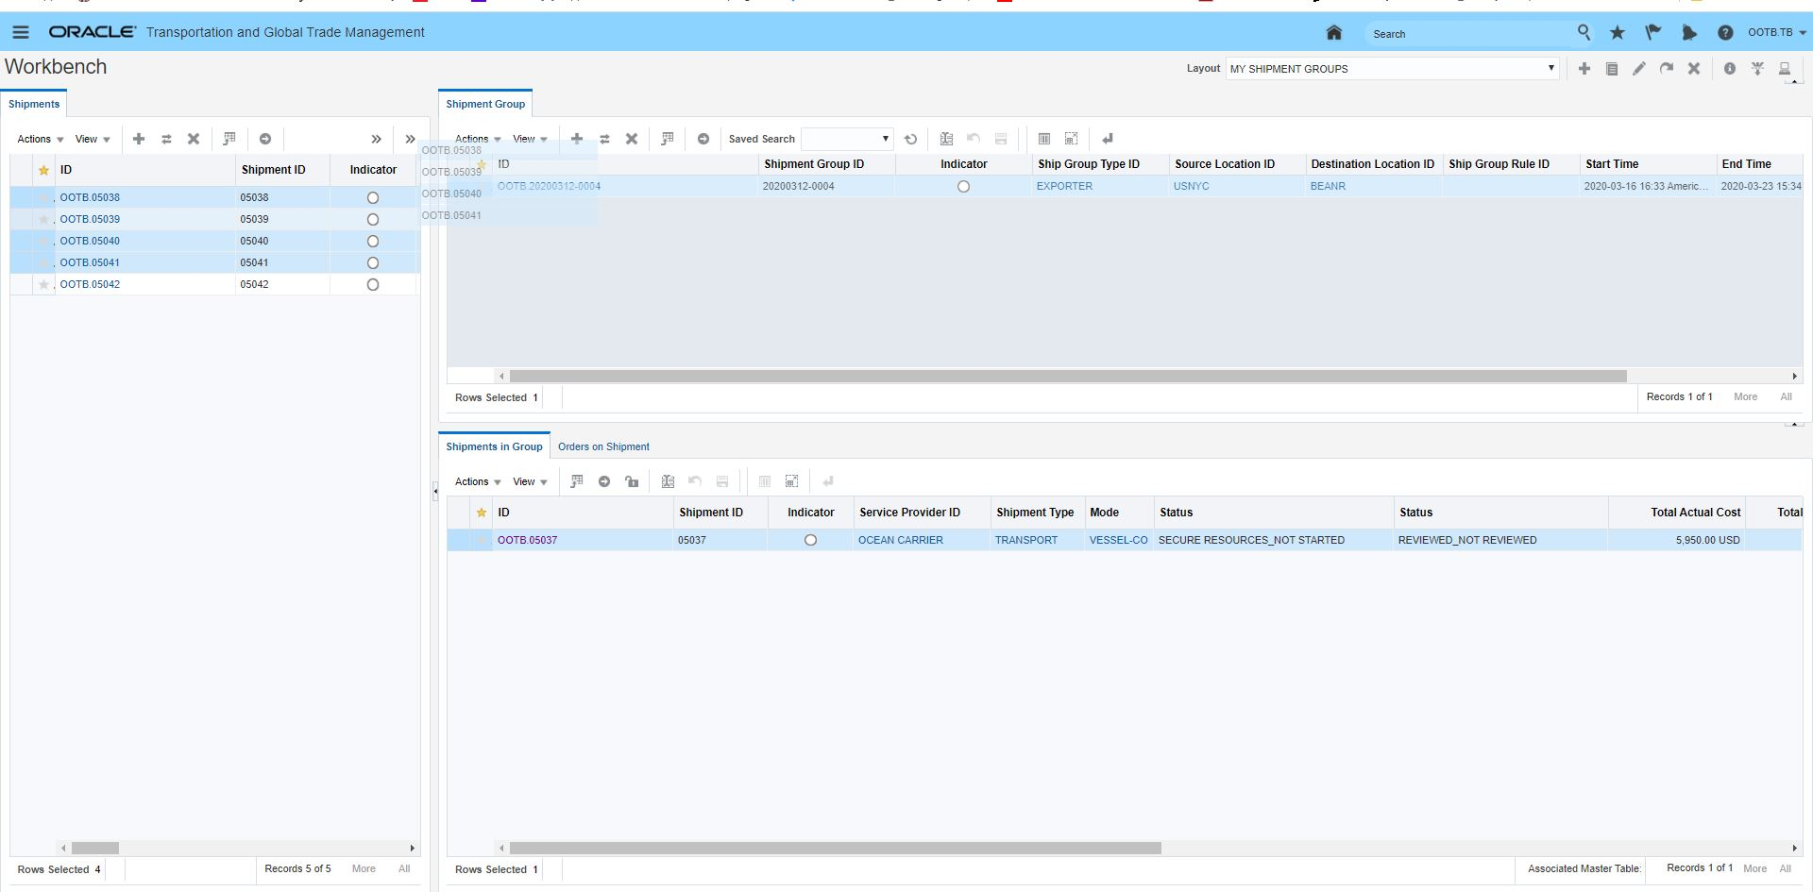Toggle favorite star for OOTB.05042 row
Screen dimensions: 1813x892
tap(43, 285)
